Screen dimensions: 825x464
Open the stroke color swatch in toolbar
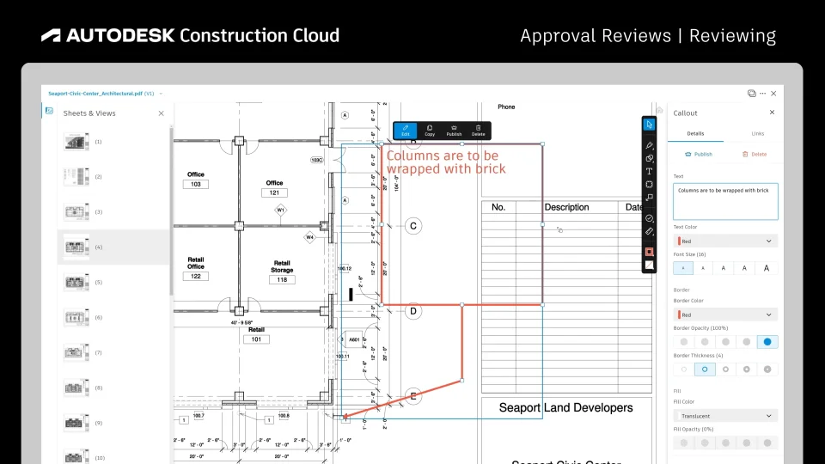(x=650, y=252)
